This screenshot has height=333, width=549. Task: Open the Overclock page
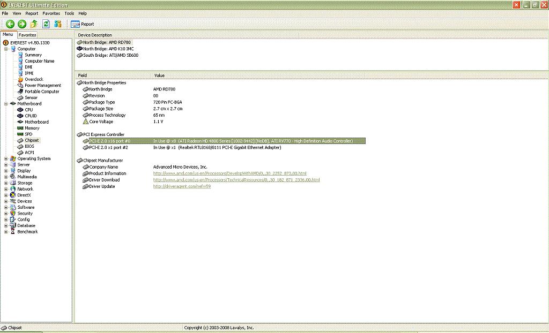point(34,79)
